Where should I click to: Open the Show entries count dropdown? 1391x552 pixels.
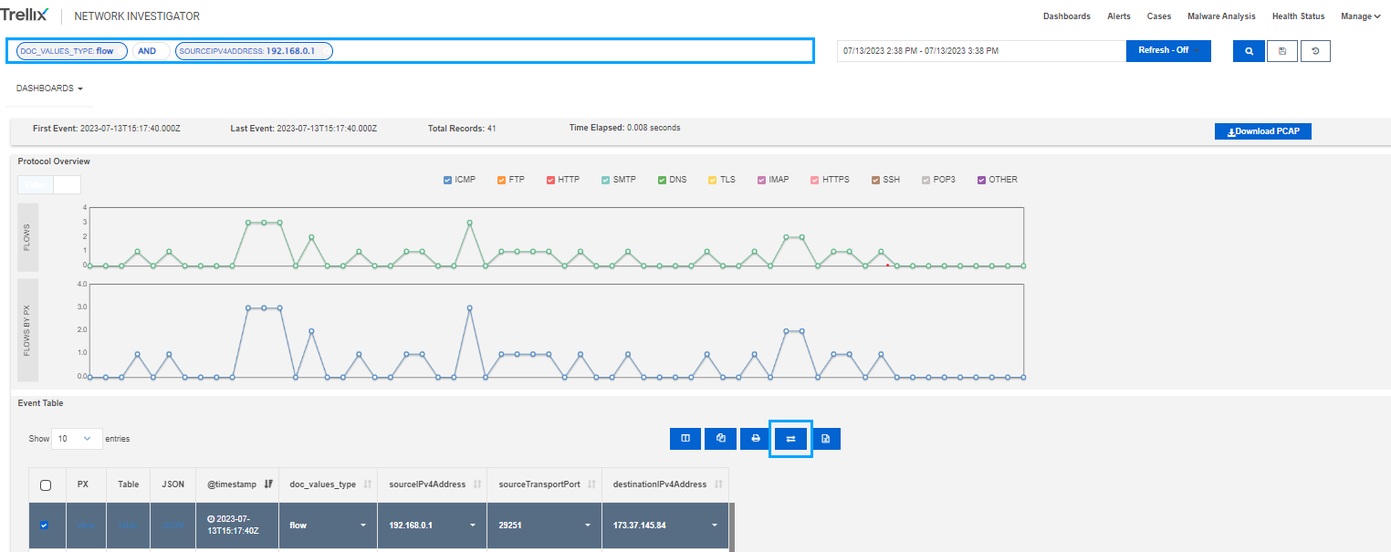[78, 439]
